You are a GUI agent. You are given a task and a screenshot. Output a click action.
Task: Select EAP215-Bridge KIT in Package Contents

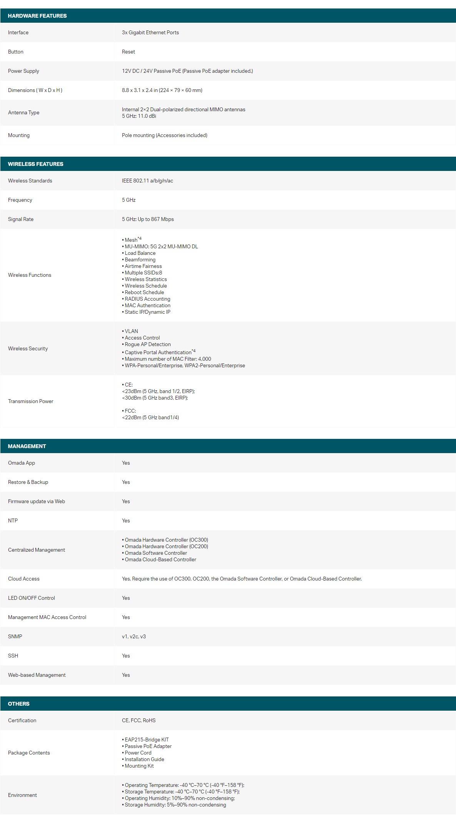pos(145,740)
